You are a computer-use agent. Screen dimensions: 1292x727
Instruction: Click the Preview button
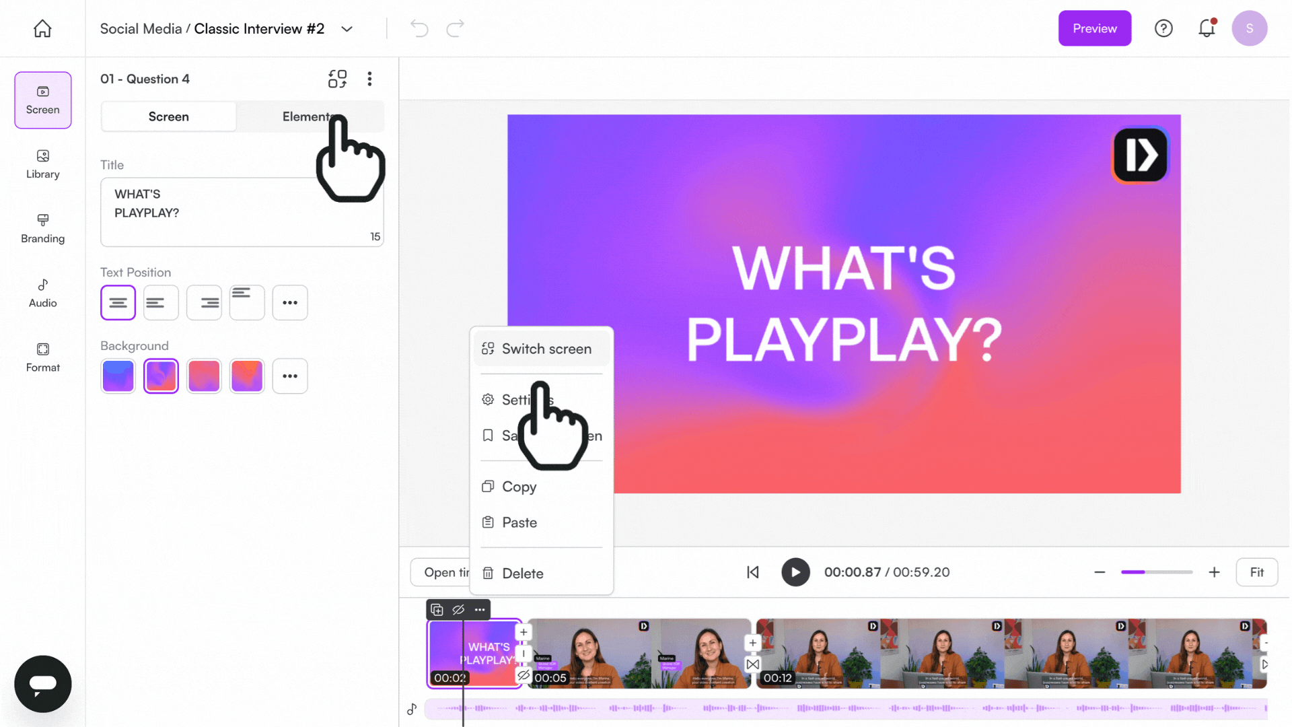pos(1094,28)
